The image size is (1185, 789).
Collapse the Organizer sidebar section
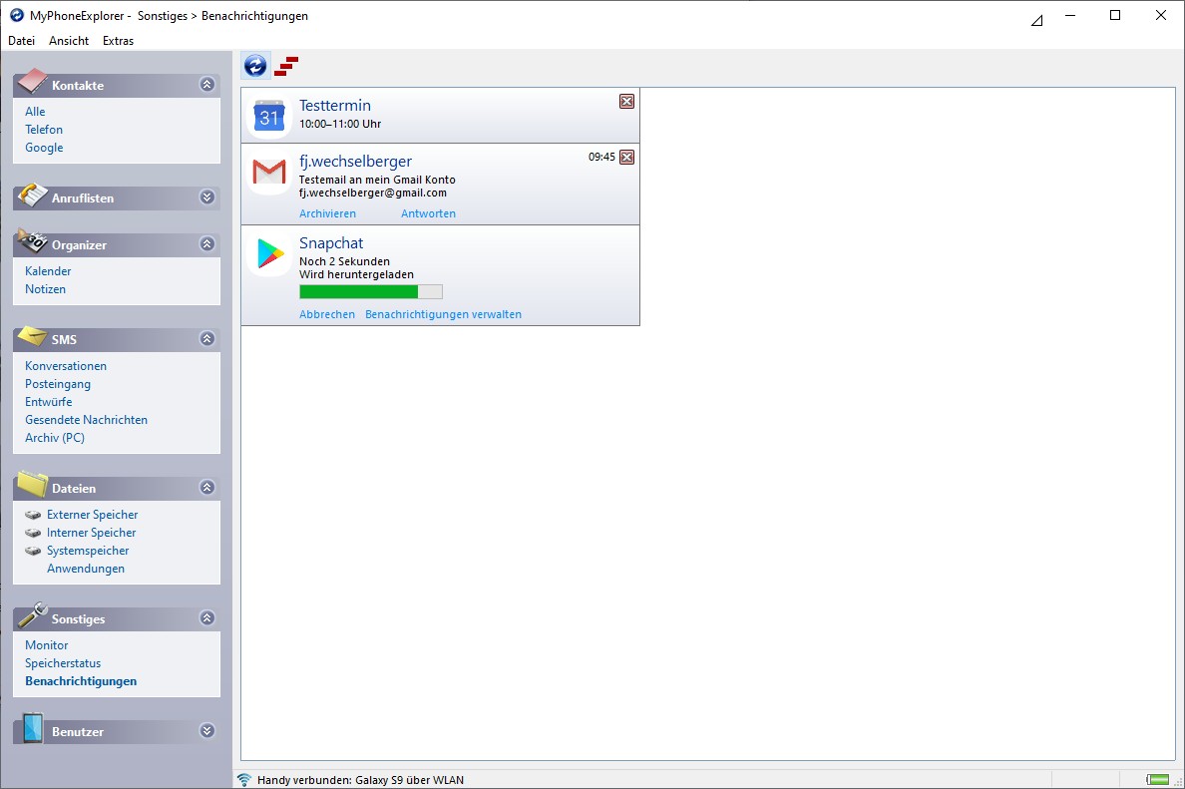pos(207,244)
